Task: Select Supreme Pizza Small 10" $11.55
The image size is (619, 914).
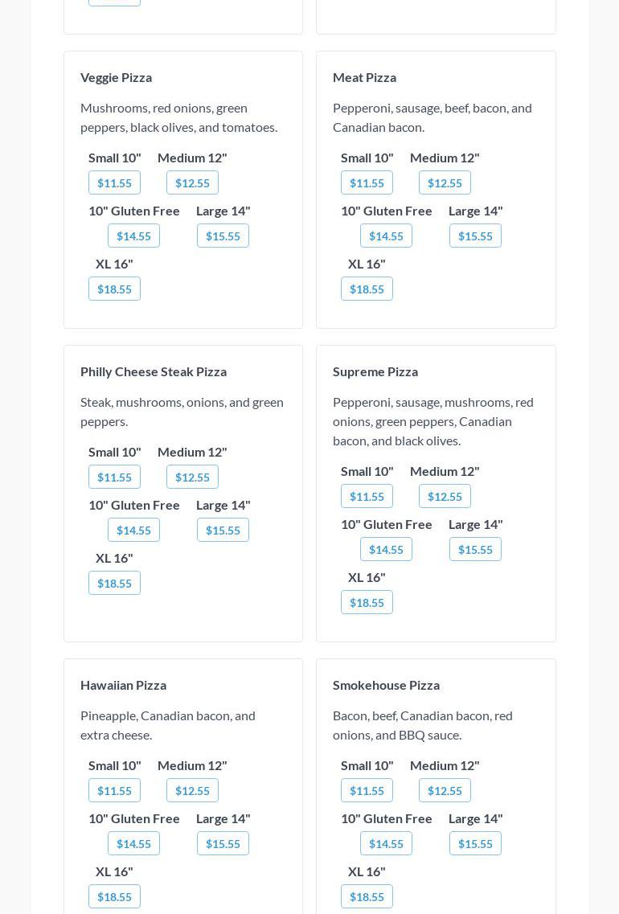Action: pyautogui.click(x=367, y=496)
